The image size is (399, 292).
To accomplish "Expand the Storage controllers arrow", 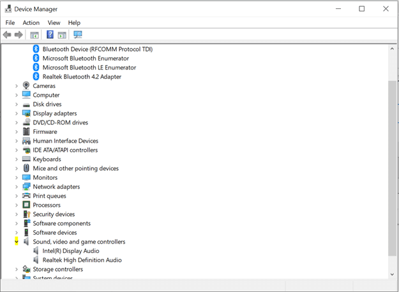I will (x=17, y=269).
